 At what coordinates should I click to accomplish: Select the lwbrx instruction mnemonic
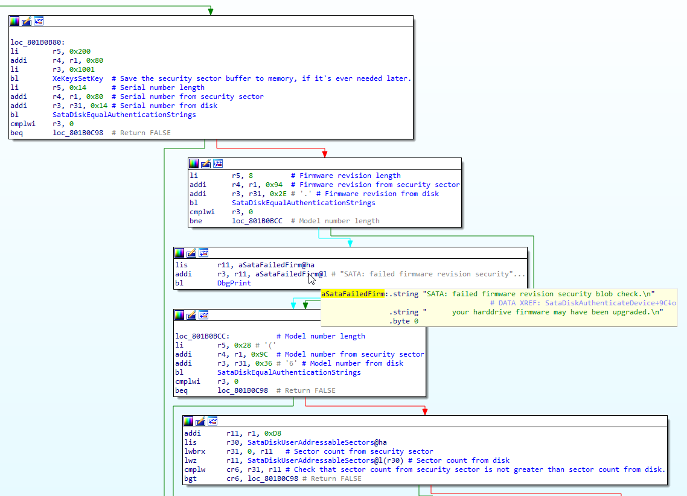[194, 452]
